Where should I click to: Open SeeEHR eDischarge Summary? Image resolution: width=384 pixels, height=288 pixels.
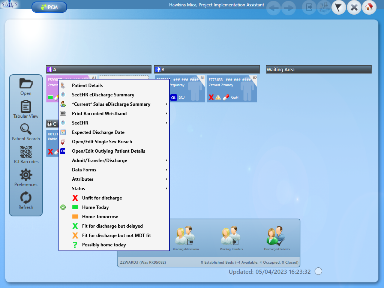click(x=114, y=95)
